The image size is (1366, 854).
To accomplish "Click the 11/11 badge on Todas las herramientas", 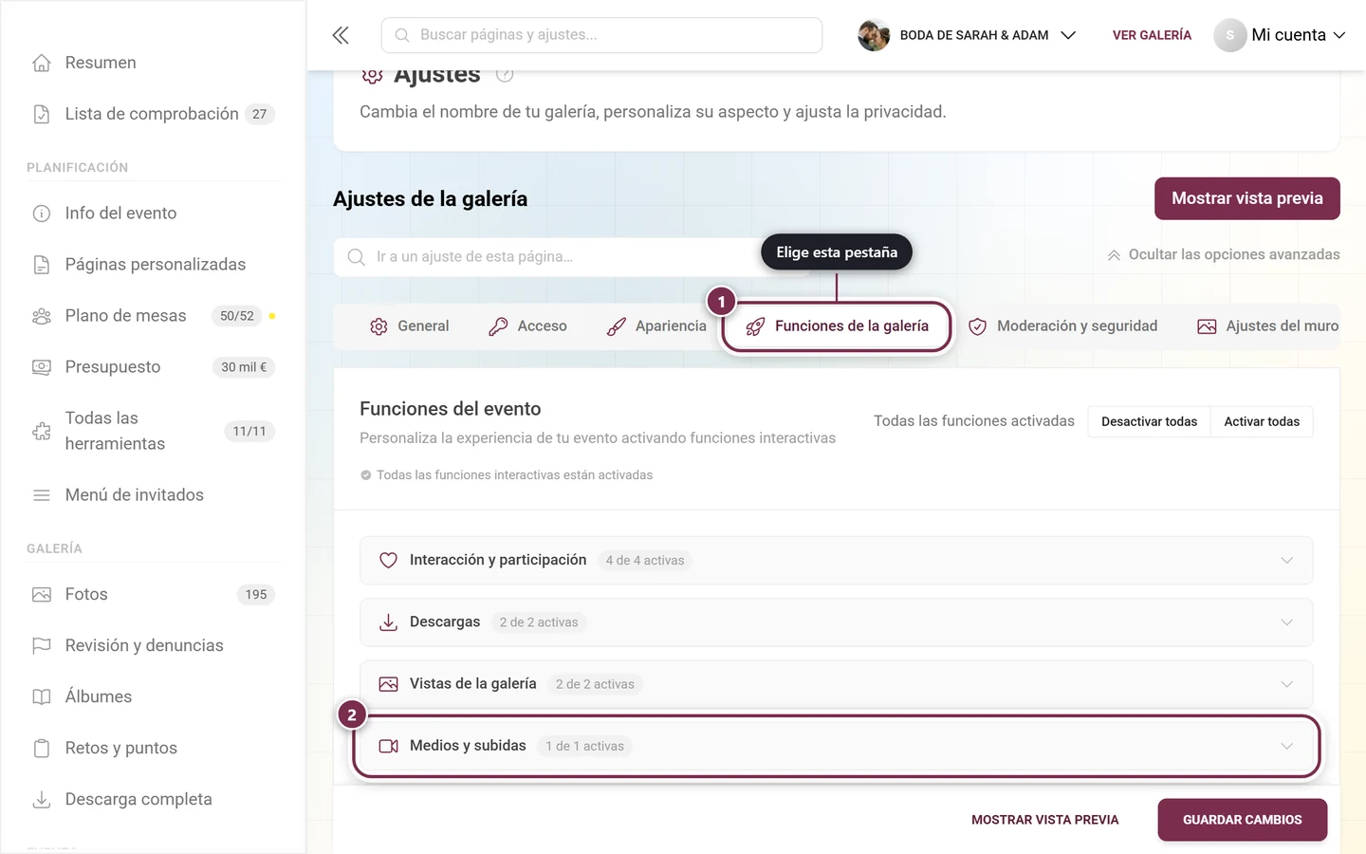I will point(249,431).
